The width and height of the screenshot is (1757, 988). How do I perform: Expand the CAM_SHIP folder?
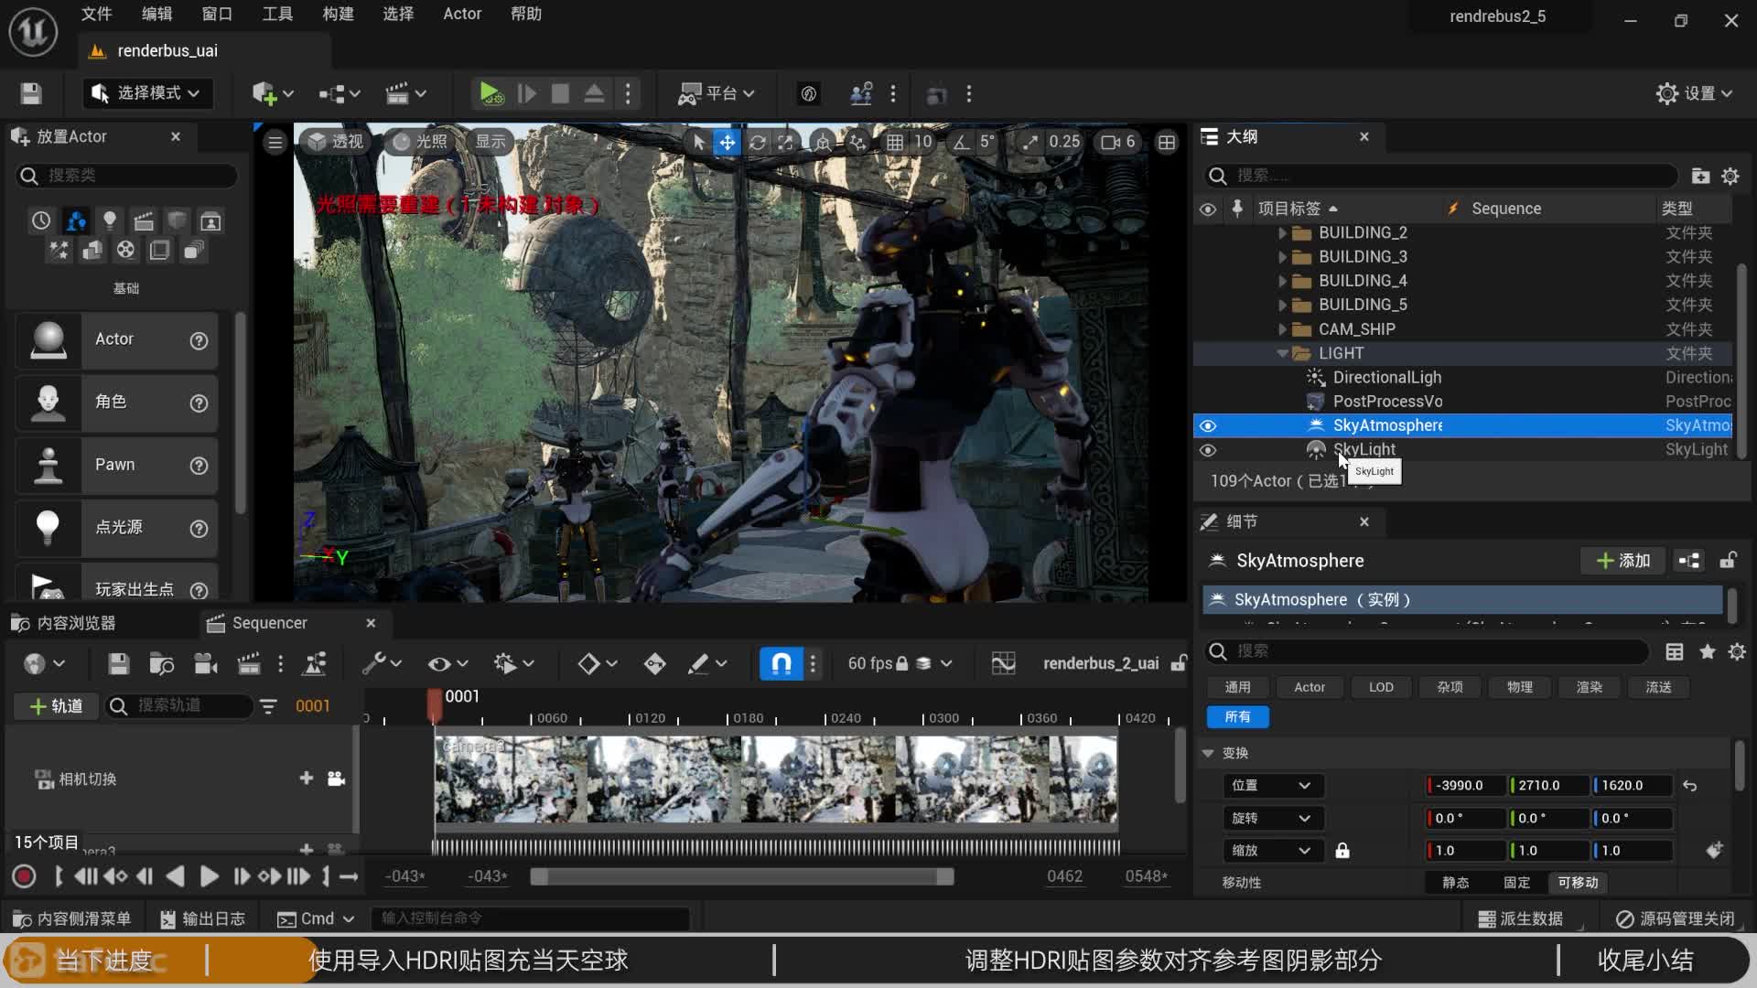coord(1282,329)
